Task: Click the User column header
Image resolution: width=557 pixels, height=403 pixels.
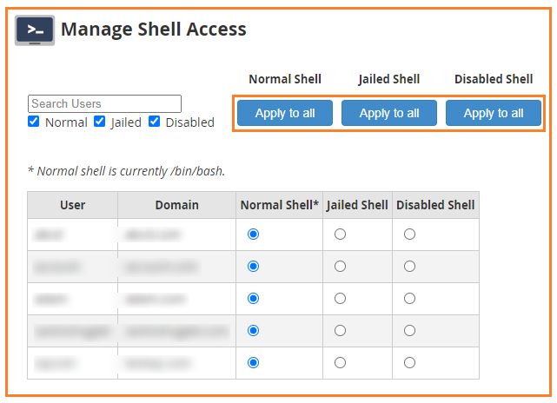Action: [x=72, y=205]
